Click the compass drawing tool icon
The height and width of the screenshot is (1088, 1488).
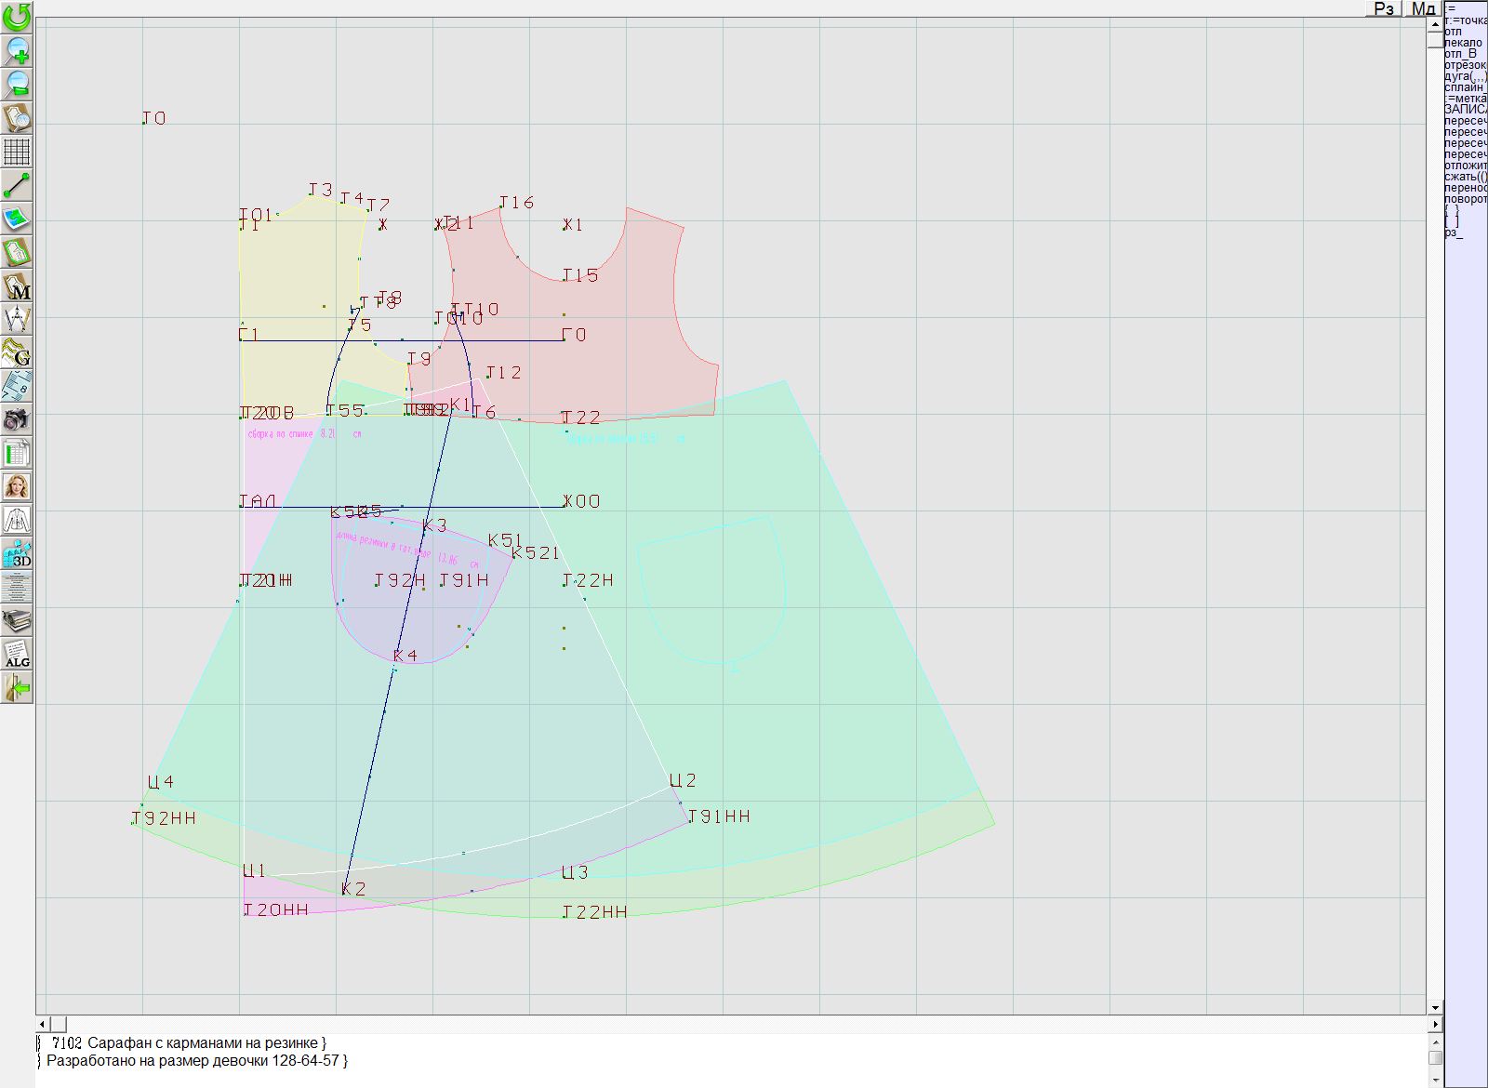[x=17, y=319]
